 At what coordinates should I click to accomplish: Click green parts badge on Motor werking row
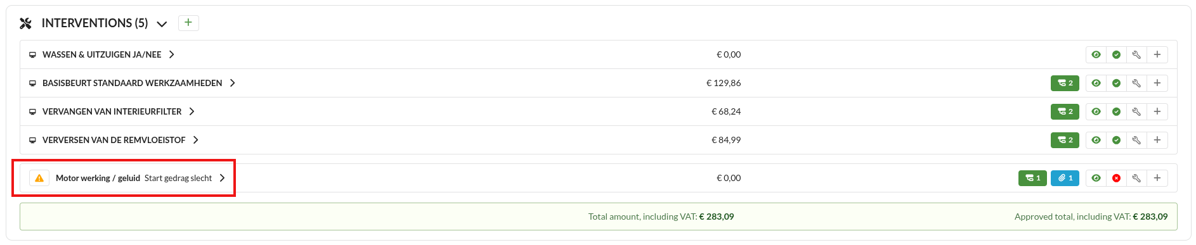pyautogui.click(x=1032, y=178)
